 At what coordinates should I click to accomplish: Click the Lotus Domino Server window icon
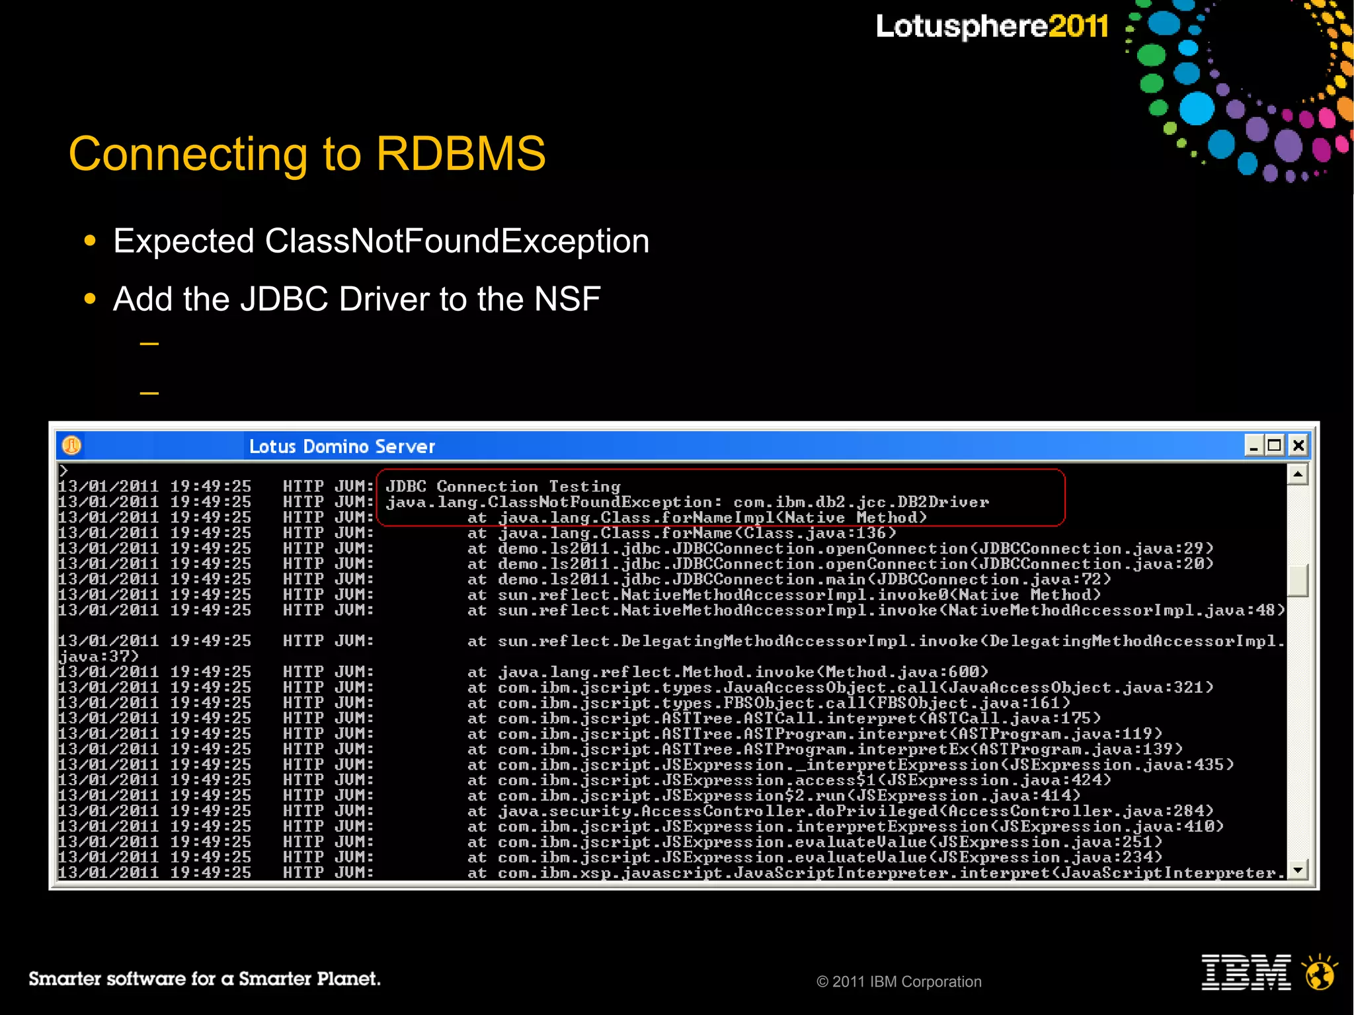click(71, 446)
